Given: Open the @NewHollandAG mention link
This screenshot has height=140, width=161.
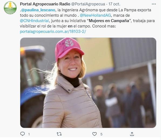Looking at the screenshot, I should tap(95, 15).
